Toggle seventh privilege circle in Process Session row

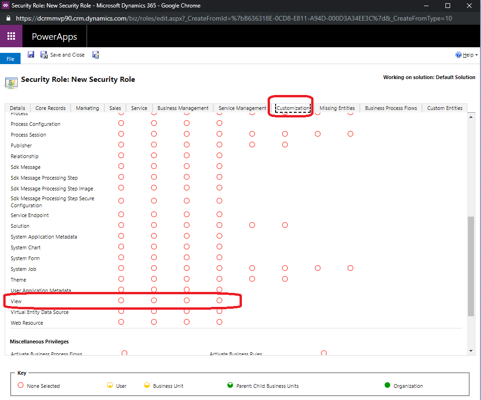318,134
